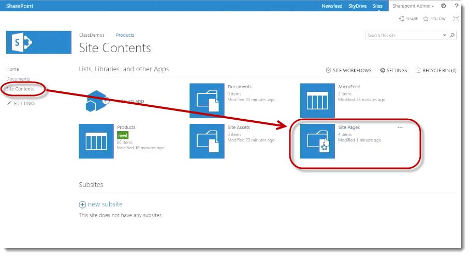469x256 pixels.
Task: Open Site Assets library tile icon
Action: (x=207, y=141)
